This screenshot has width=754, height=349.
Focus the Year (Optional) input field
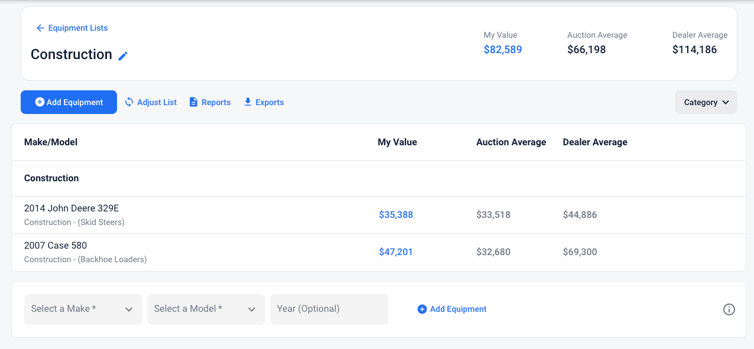coord(329,309)
